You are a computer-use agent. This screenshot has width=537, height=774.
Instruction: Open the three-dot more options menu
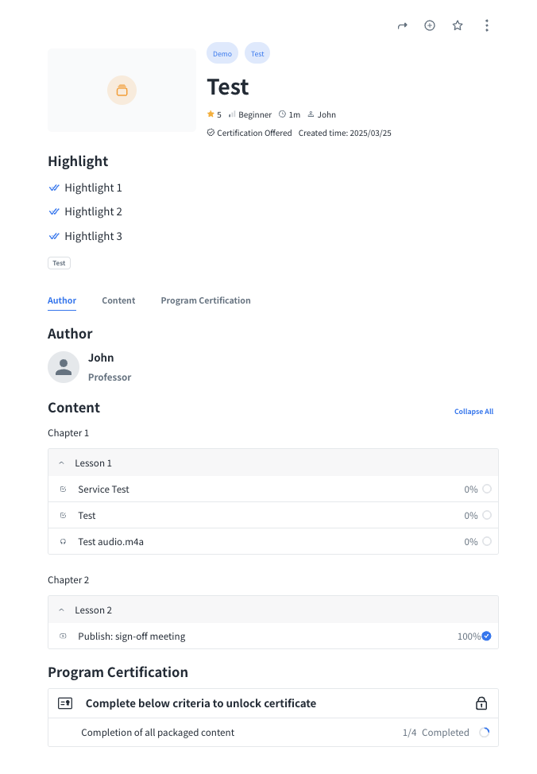pyautogui.click(x=487, y=25)
